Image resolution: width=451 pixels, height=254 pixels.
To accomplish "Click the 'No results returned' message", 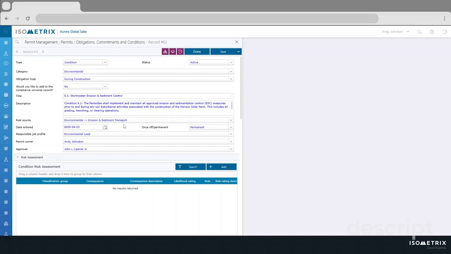I will pos(125,188).
